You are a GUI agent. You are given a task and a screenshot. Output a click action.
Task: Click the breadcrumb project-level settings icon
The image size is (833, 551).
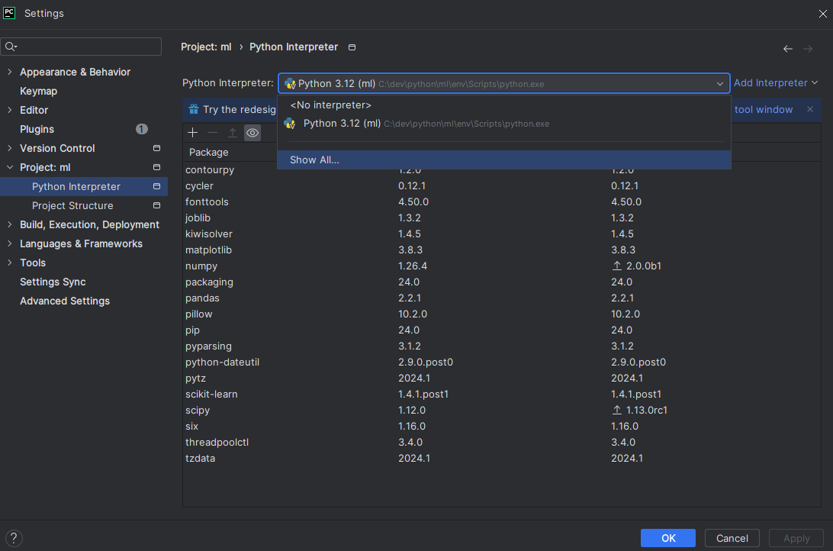tap(352, 47)
